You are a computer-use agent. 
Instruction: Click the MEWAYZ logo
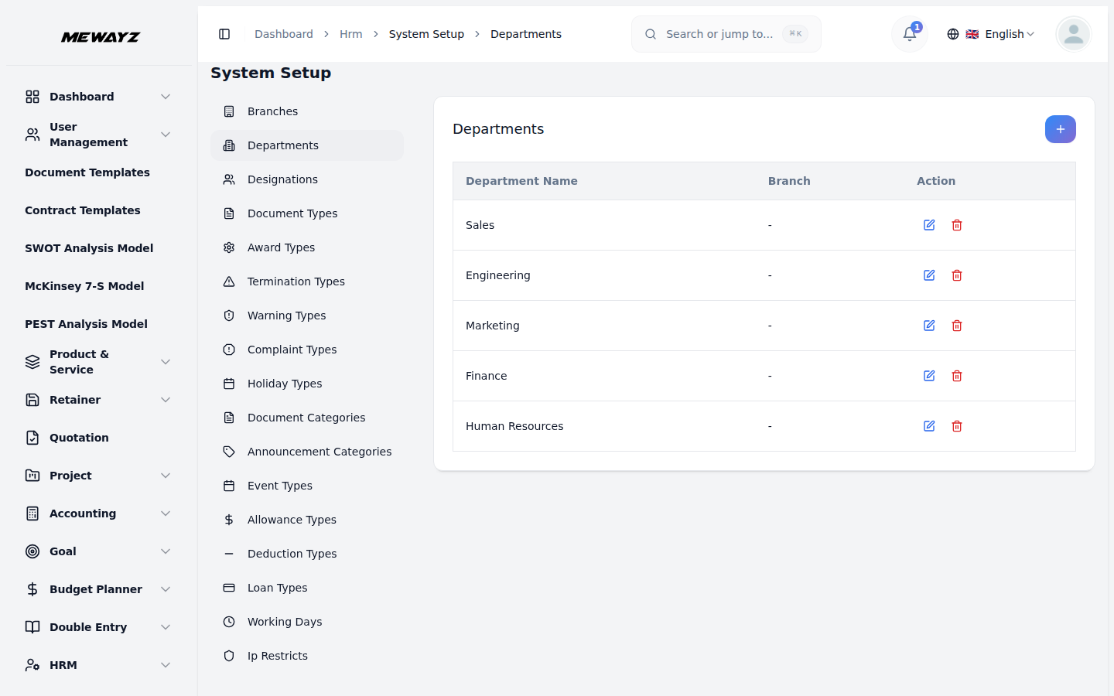[x=101, y=37]
